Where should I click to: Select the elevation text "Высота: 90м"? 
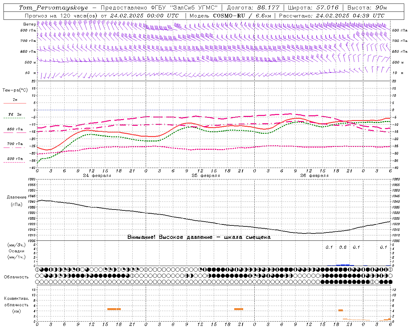(367, 8)
